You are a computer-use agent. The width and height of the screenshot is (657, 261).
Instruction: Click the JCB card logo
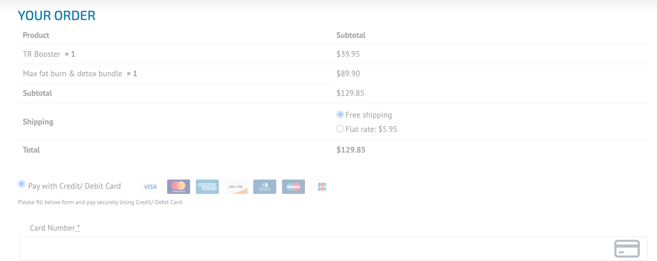[x=322, y=187]
